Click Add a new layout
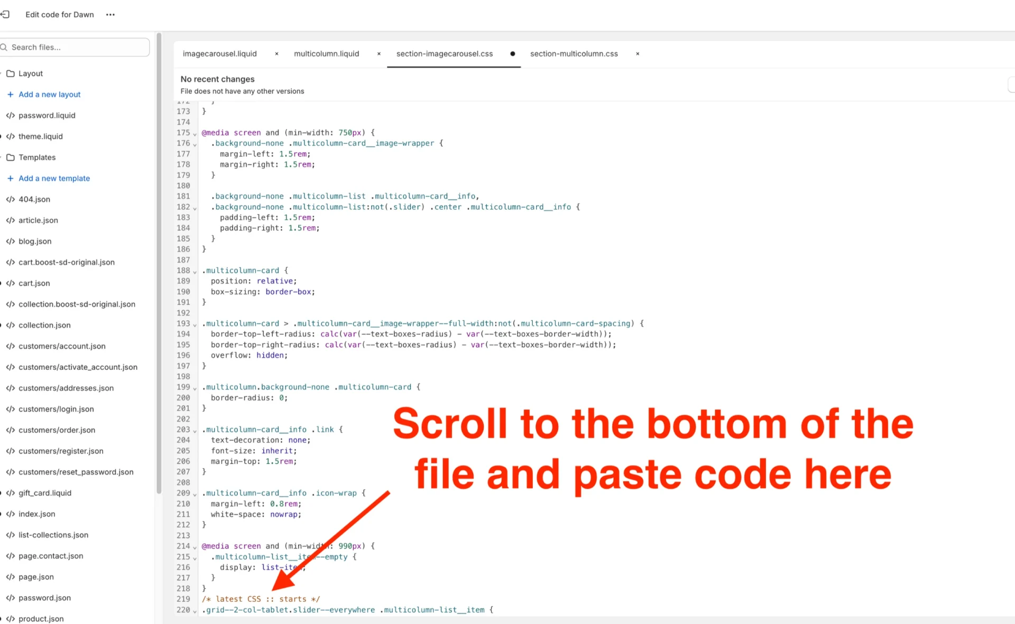The height and width of the screenshot is (624, 1015). click(x=49, y=94)
